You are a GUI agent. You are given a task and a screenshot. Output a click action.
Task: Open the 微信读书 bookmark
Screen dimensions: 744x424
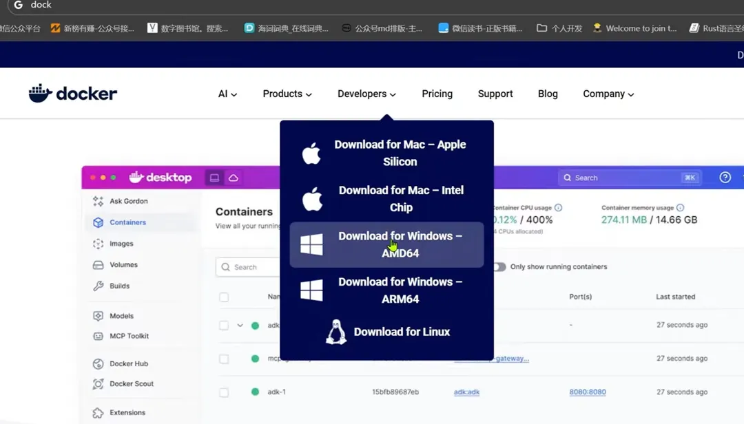point(480,28)
